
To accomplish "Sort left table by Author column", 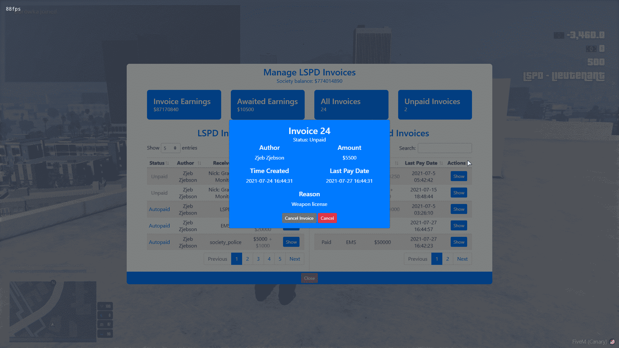I will click(189, 163).
